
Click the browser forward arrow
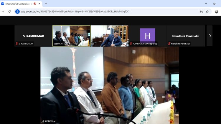click(3, 11)
